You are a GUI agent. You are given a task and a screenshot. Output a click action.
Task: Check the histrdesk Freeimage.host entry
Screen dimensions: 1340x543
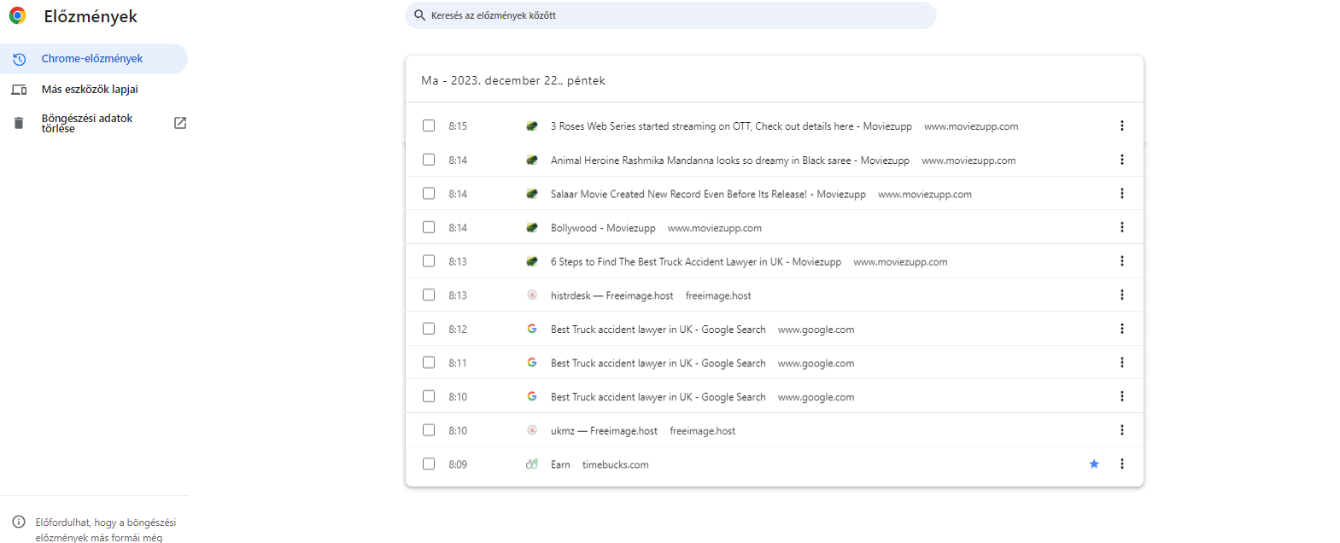(429, 295)
